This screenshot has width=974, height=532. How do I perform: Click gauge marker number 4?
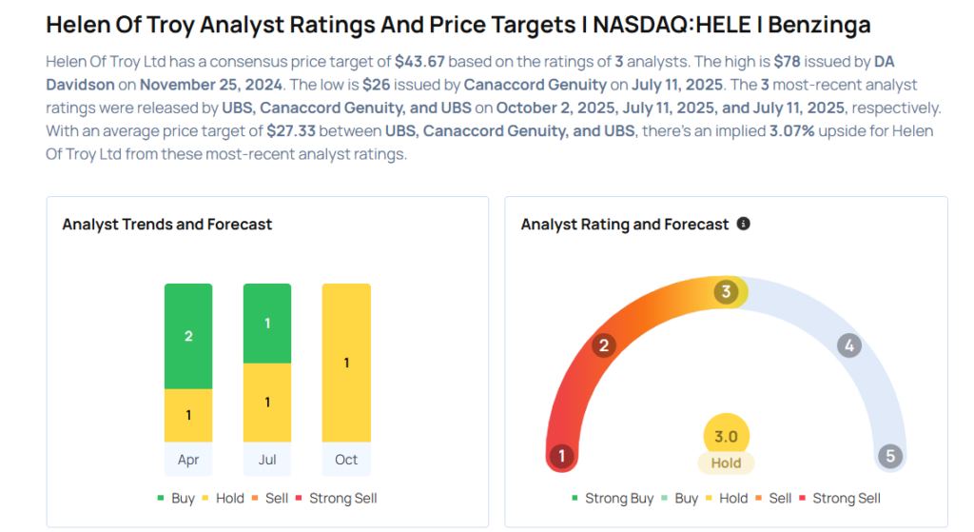[849, 346]
